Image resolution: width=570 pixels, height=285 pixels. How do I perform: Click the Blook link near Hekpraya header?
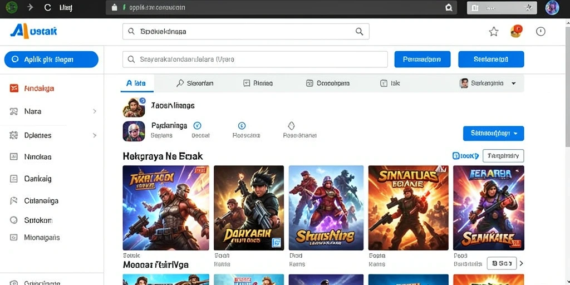[x=465, y=156]
